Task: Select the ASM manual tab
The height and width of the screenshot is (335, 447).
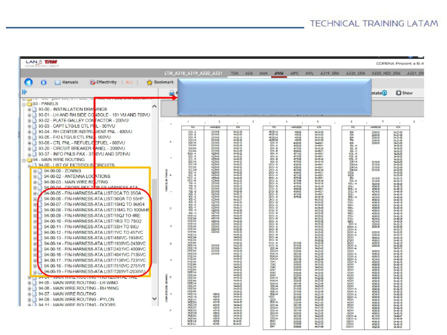Action: coord(249,73)
